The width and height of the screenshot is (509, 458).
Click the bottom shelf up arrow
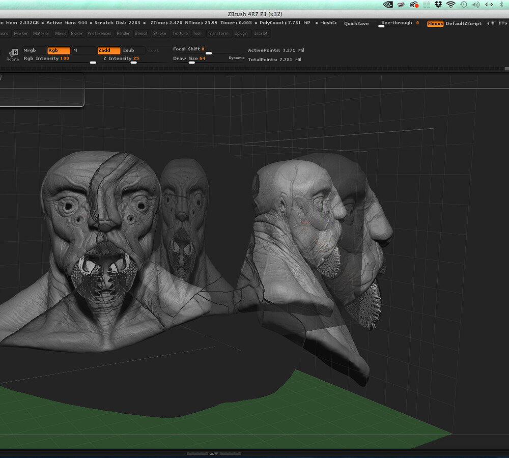212,453
